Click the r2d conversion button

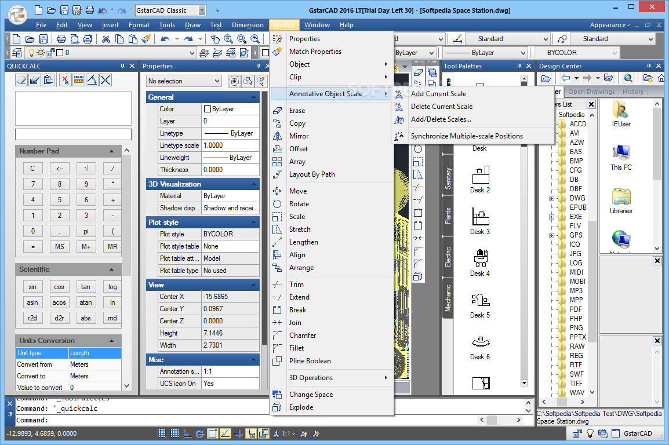[x=32, y=318]
